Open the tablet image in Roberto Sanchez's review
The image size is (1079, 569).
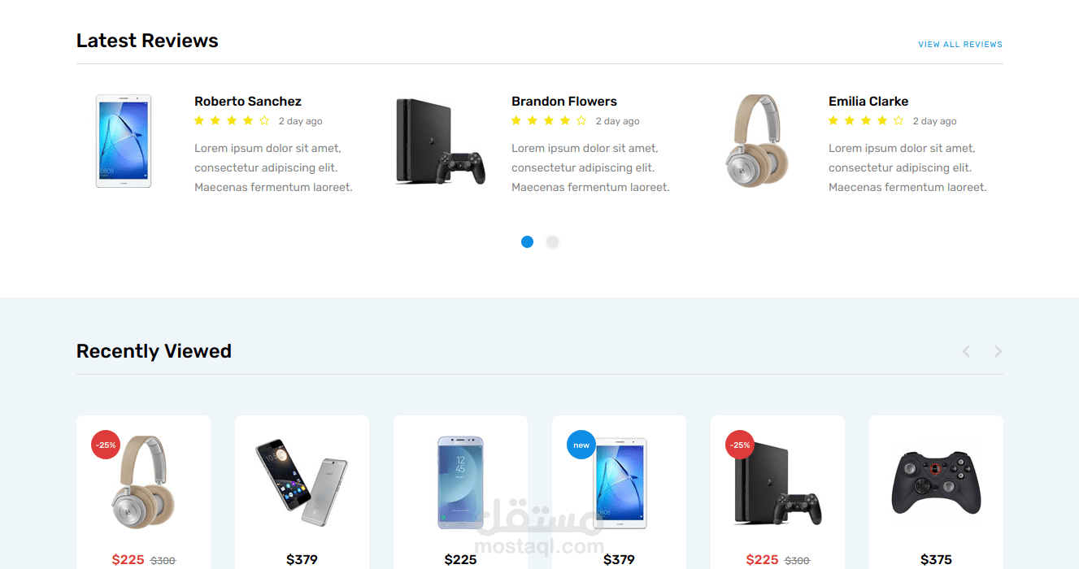pyautogui.click(x=124, y=141)
